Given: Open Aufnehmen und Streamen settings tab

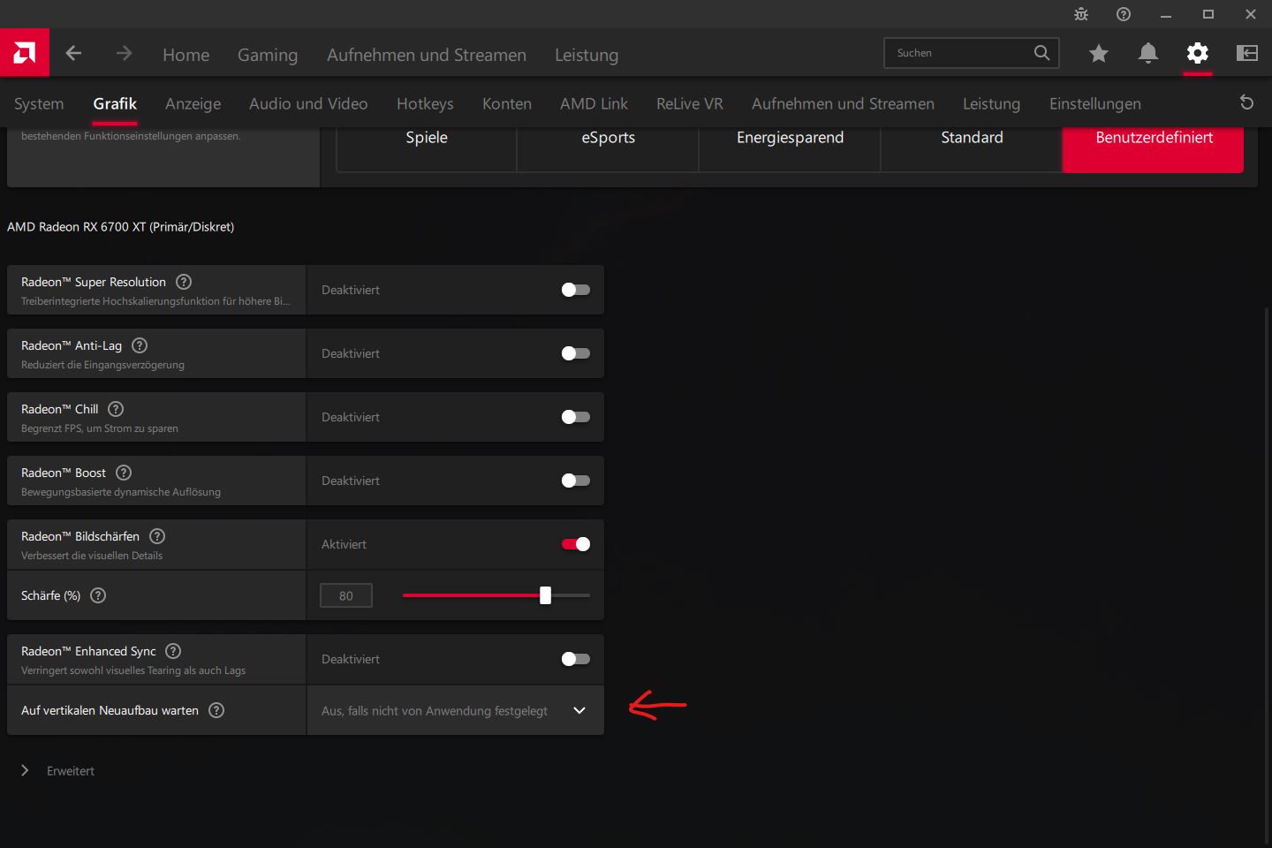Looking at the screenshot, I should click(843, 103).
